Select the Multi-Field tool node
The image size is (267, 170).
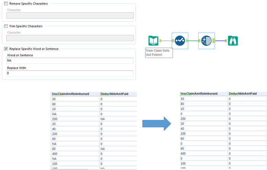click(207, 40)
